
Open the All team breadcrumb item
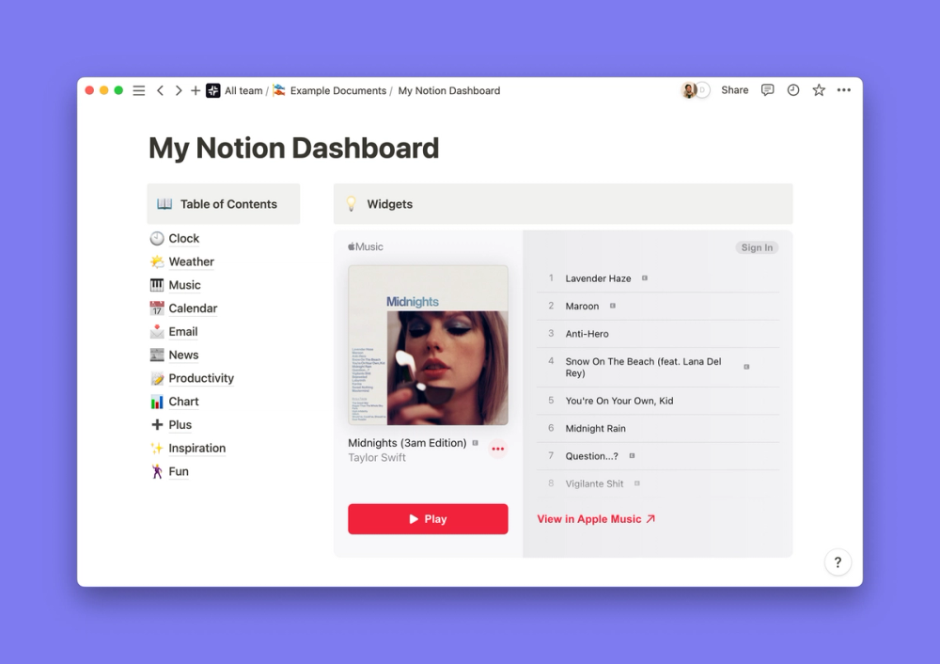242,90
